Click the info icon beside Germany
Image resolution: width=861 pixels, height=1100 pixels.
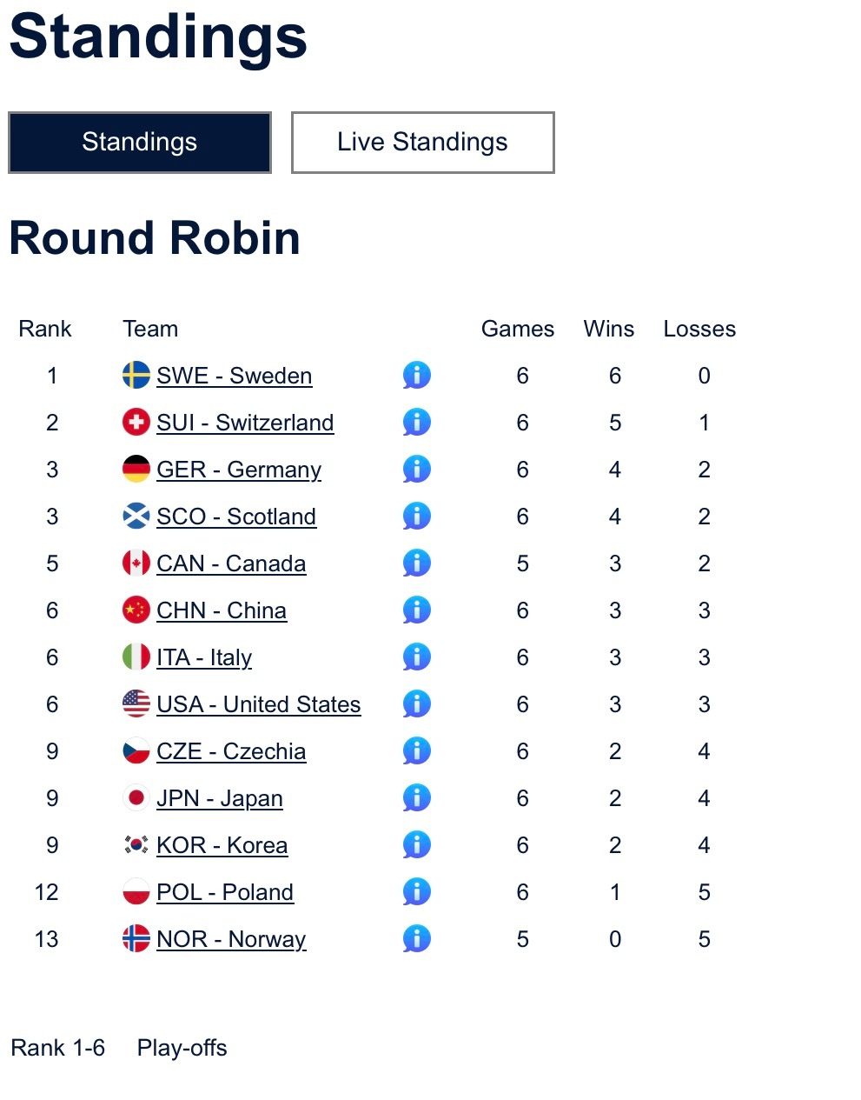pyautogui.click(x=417, y=470)
